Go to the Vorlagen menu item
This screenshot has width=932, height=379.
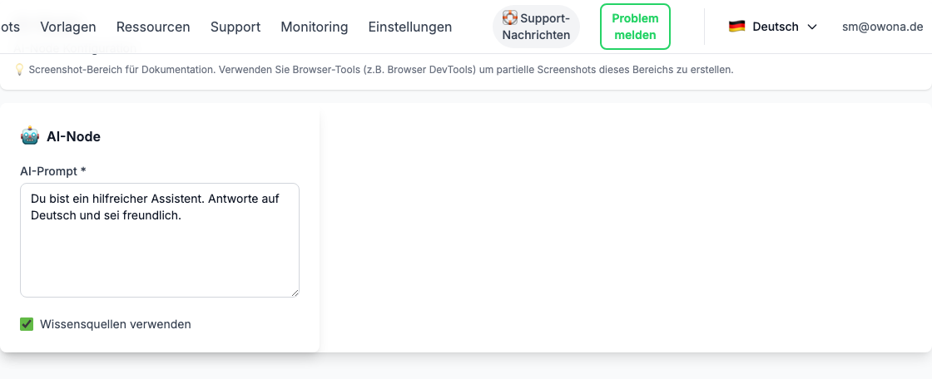[68, 27]
